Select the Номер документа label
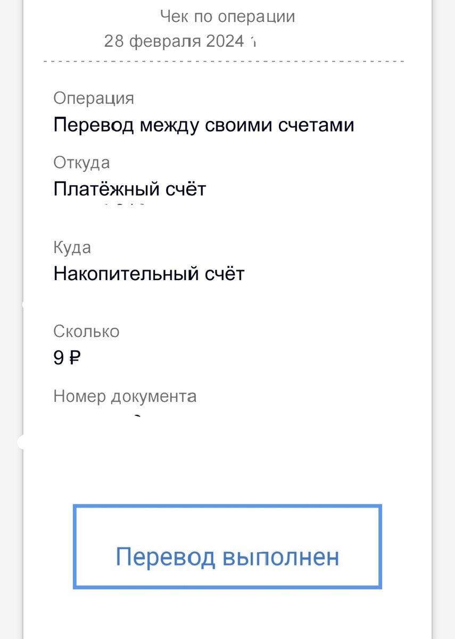 pyautogui.click(x=125, y=396)
